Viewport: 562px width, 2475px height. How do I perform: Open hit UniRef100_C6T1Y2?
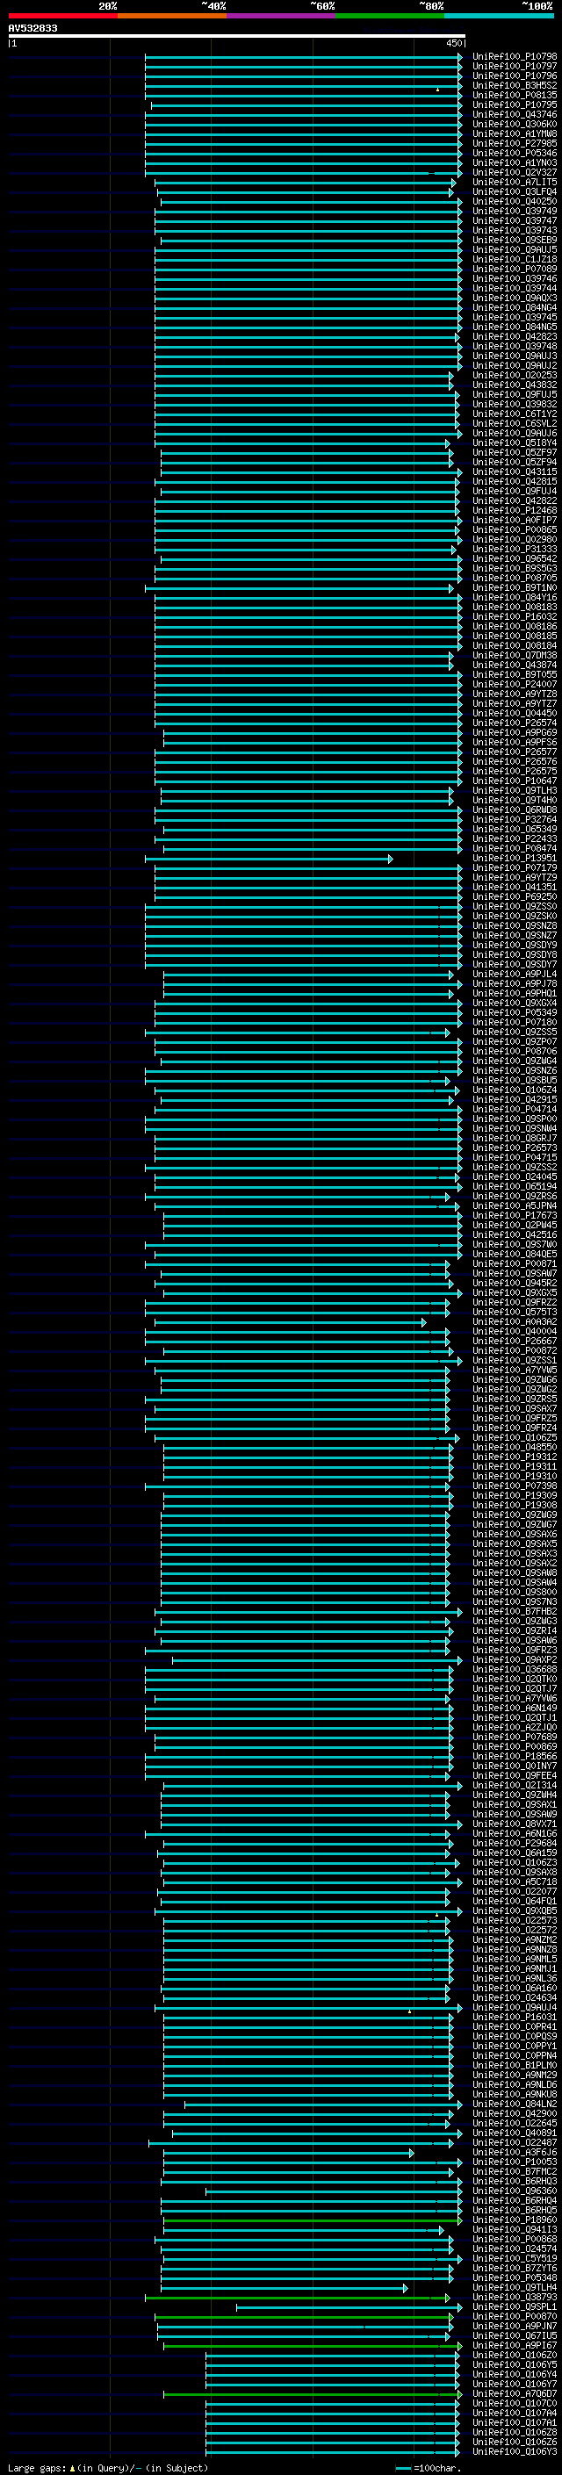coord(515,414)
